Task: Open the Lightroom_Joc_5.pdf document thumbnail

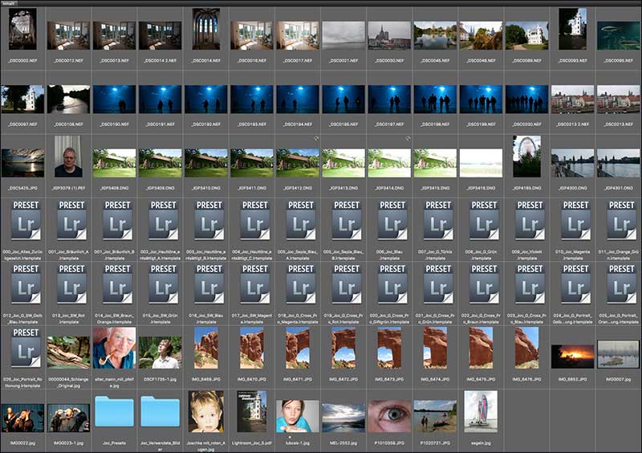Action: coord(251,412)
